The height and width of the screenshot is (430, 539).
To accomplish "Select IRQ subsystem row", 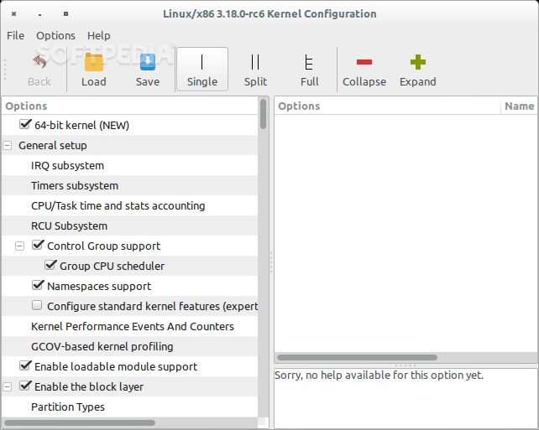I will [129, 165].
